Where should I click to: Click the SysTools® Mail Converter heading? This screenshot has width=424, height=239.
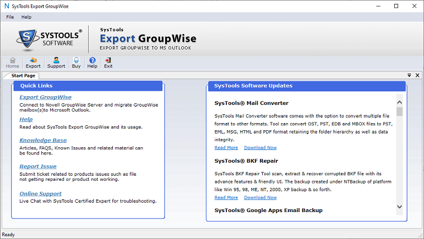pos(251,103)
